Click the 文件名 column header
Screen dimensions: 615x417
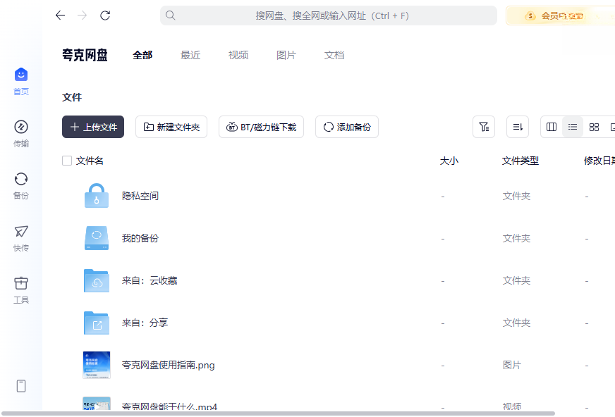coord(90,161)
